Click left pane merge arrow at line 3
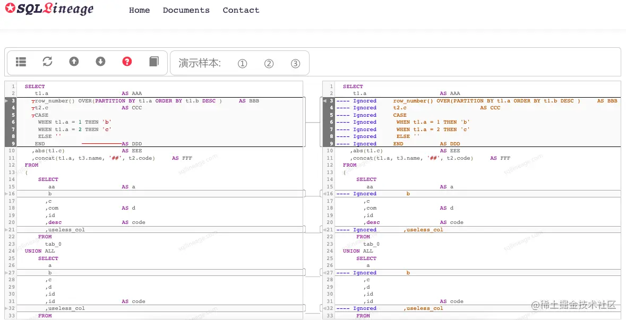This screenshot has width=626, height=320. [x=6, y=101]
